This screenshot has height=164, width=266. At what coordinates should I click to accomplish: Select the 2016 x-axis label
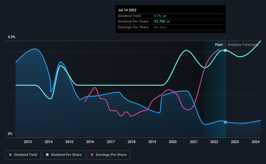[90, 142]
